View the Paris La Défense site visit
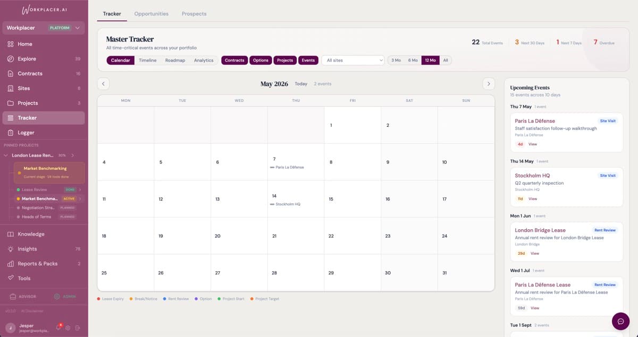 click(x=532, y=144)
